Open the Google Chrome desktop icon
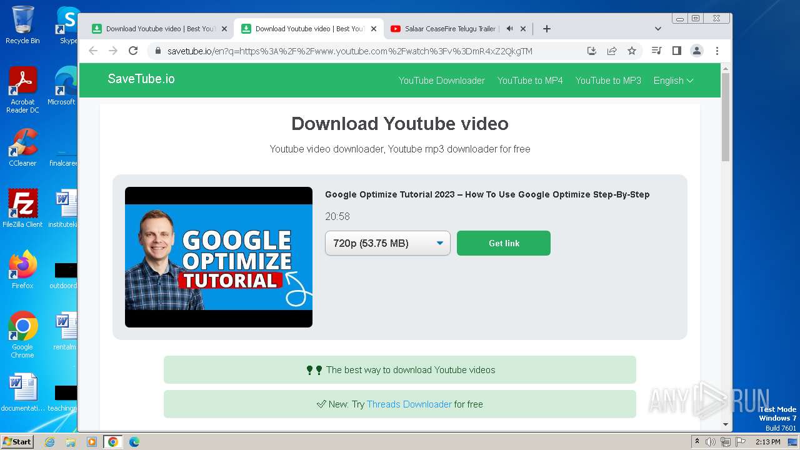Screen dimensions: 800x450 [x=22, y=334]
